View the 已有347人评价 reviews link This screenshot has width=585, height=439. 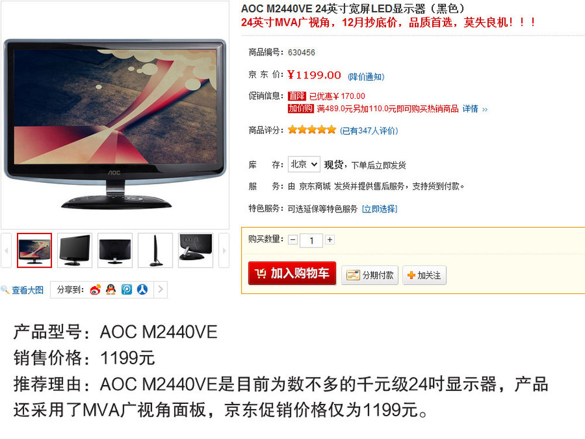pos(369,131)
